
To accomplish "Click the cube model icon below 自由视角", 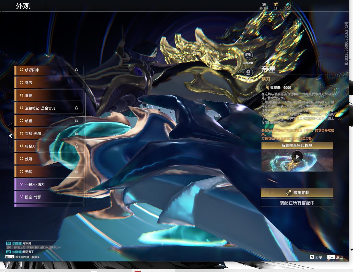I will tap(248, 72).
